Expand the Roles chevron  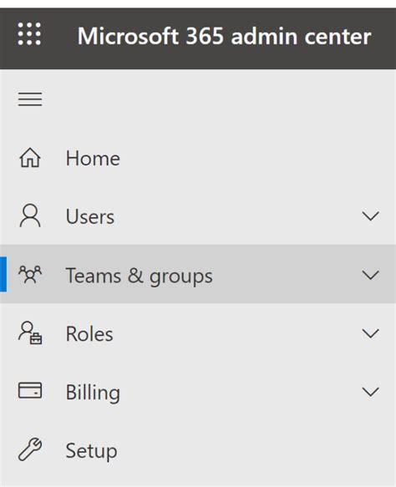(x=371, y=333)
